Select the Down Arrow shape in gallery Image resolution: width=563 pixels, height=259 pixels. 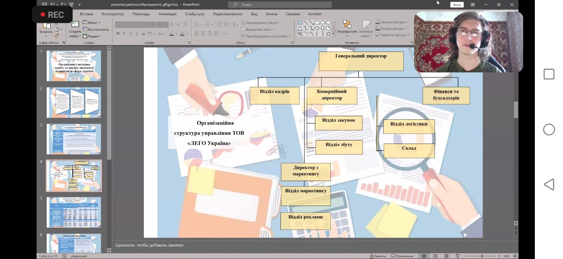pyautogui.click(x=323, y=28)
